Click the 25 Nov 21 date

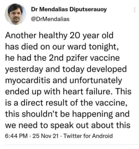click(45, 136)
